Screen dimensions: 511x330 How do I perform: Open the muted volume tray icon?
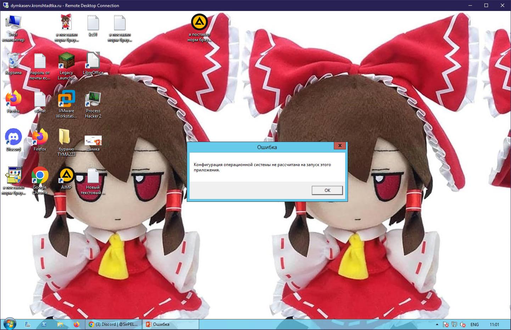click(x=463, y=324)
